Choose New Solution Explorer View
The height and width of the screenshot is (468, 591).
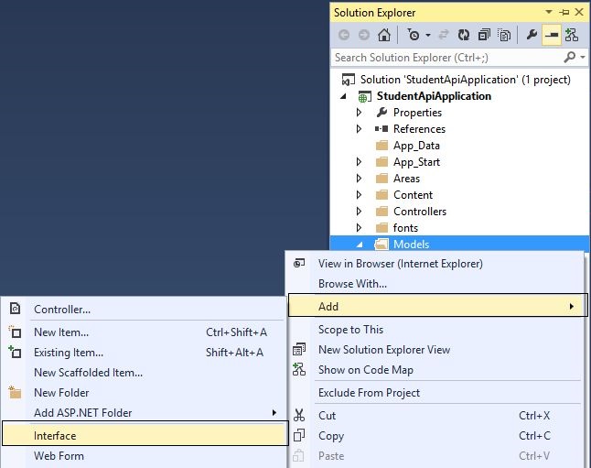click(435, 350)
